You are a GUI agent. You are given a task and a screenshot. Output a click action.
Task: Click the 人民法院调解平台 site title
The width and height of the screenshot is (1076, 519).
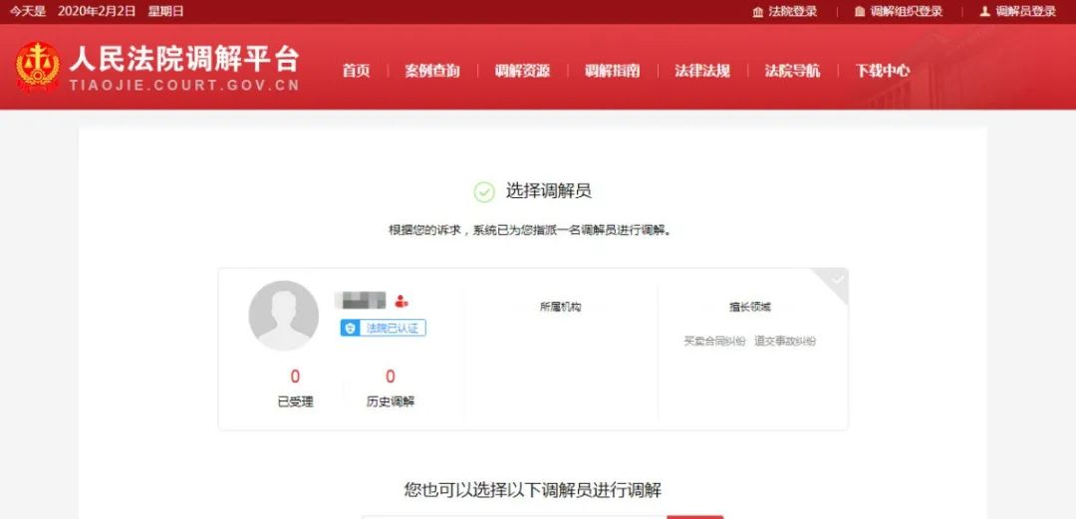coord(184,59)
